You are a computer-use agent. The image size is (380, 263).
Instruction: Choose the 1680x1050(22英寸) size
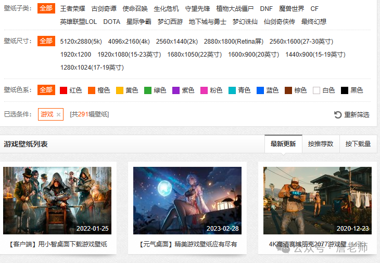pos(195,55)
